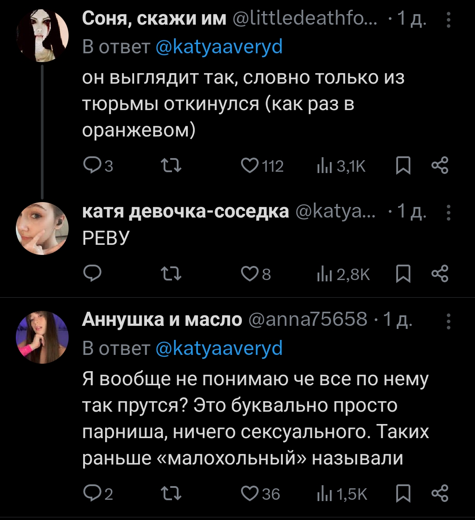Image resolution: width=475 pixels, height=520 pixels.
Task: Bookmark Аннушка и масло's tweet
Action: tap(403, 494)
